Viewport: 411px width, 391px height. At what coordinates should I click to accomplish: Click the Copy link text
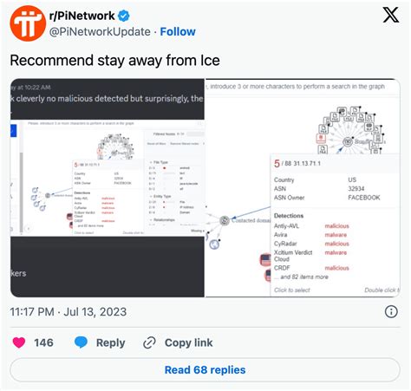188,342
